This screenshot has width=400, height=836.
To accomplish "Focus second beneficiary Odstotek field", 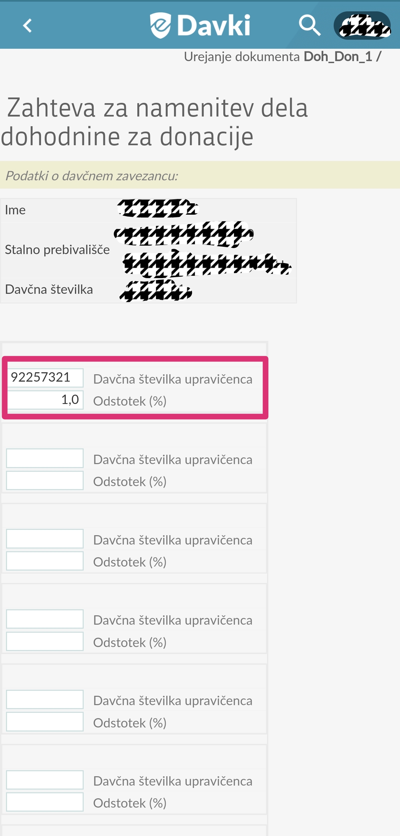I will (x=45, y=480).
